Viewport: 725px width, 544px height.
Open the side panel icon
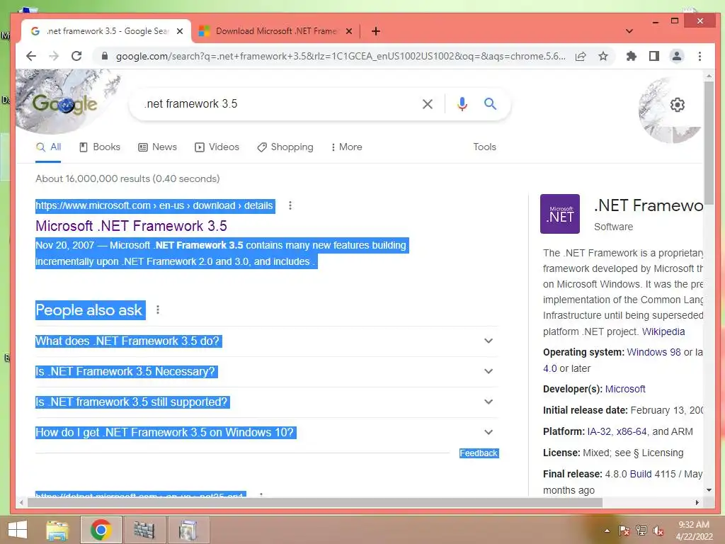click(653, 56)
